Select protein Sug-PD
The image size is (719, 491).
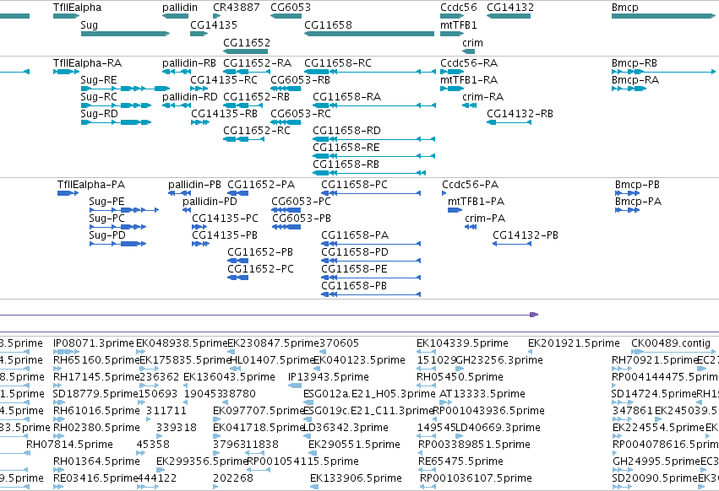pos(117,244)
